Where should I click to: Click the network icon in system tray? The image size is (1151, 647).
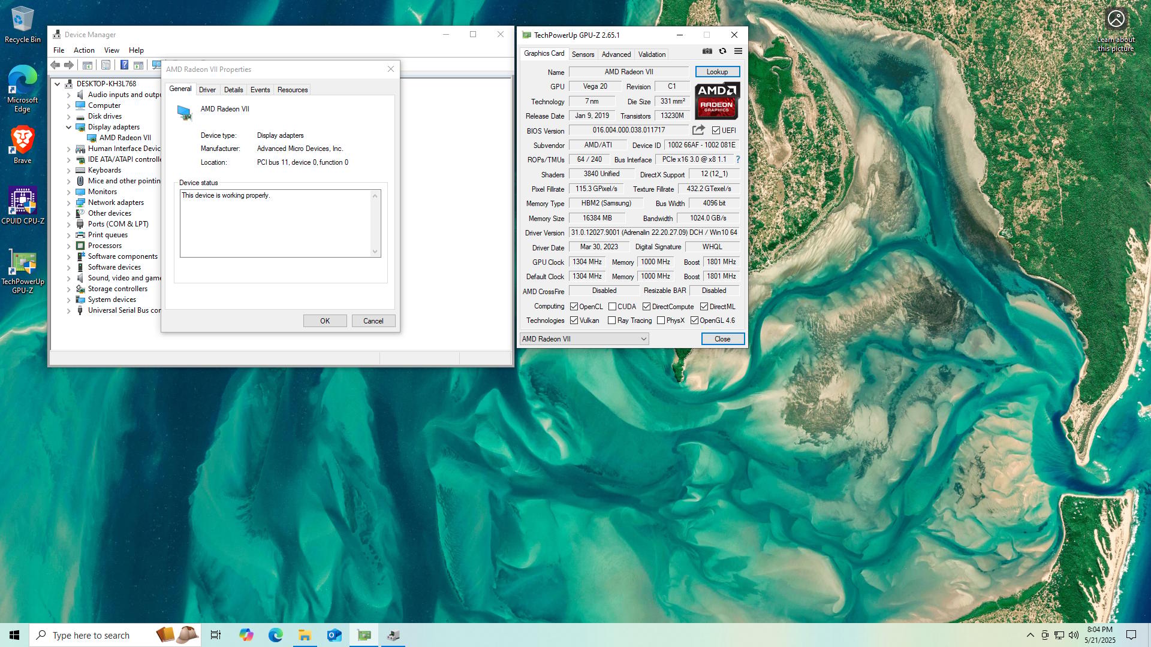(x=1059, y=635)
